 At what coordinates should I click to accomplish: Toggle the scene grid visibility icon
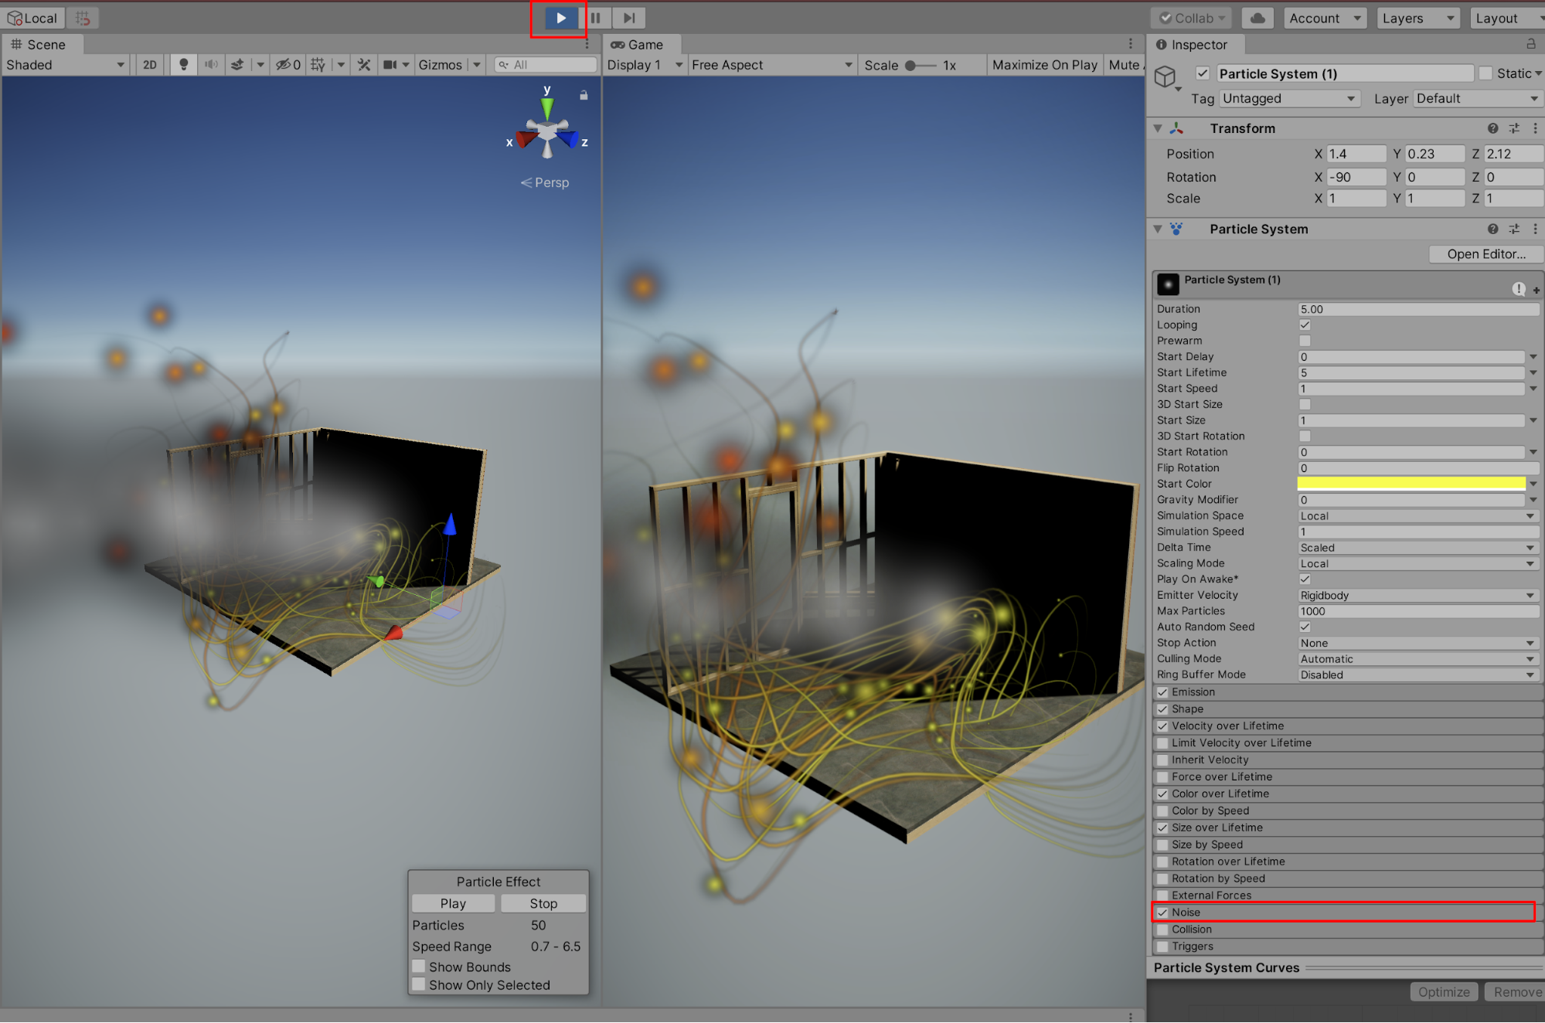point(318,65)
